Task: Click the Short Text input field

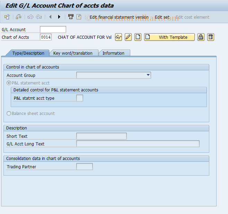Action: click(x=102, y=136)
